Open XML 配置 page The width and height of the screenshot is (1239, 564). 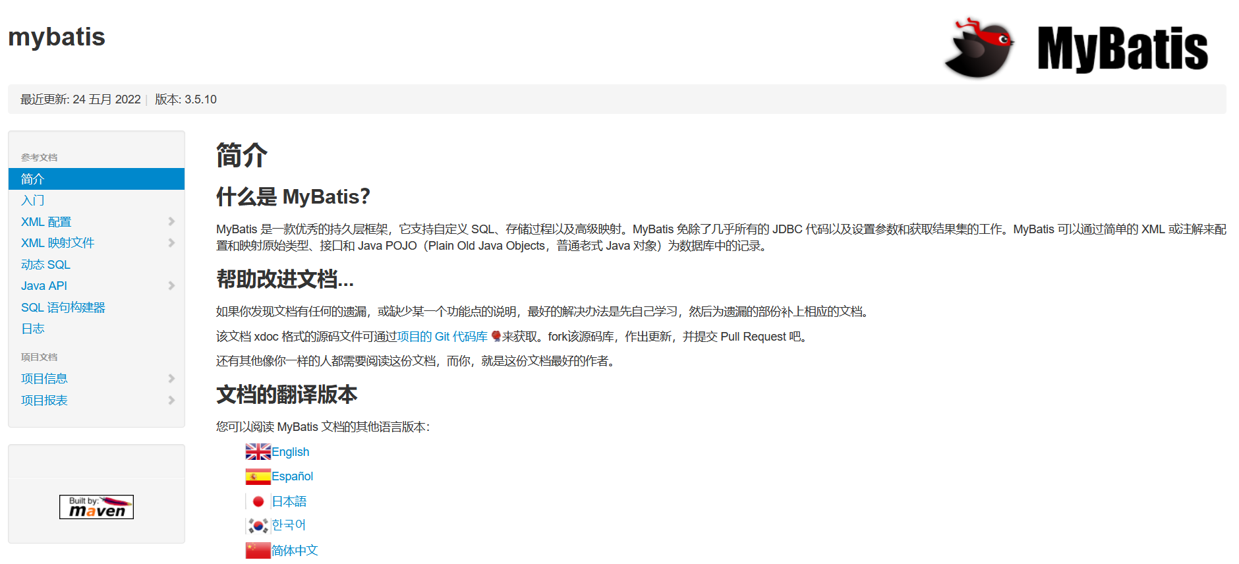46,222
